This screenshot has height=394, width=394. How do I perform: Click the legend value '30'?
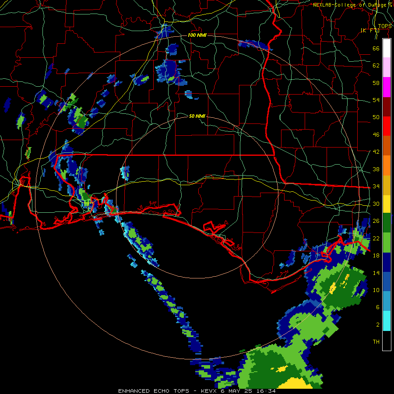(x=376, y=204)
